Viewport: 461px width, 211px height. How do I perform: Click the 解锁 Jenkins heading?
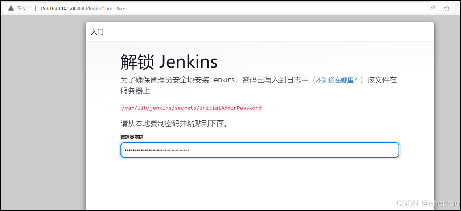[169, 62]
